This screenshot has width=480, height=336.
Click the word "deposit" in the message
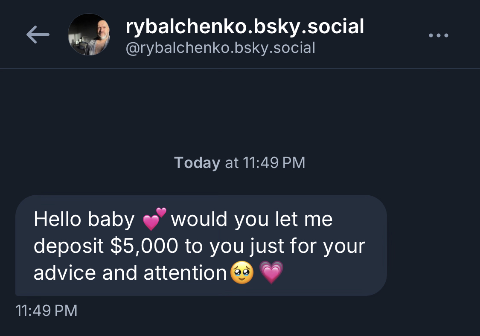click(x=68, y=246)
